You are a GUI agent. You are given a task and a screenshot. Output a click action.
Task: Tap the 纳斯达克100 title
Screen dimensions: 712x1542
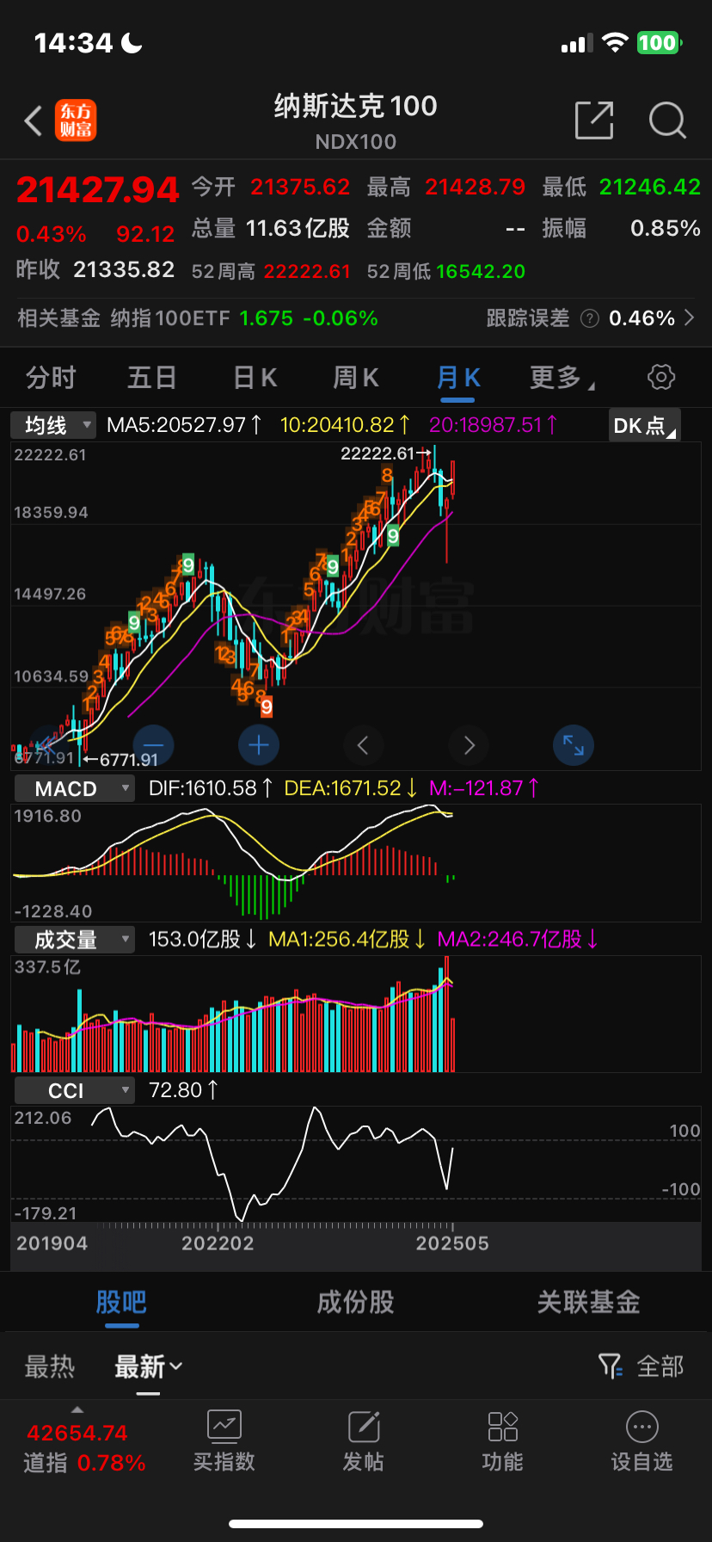[x=356, y=107]
